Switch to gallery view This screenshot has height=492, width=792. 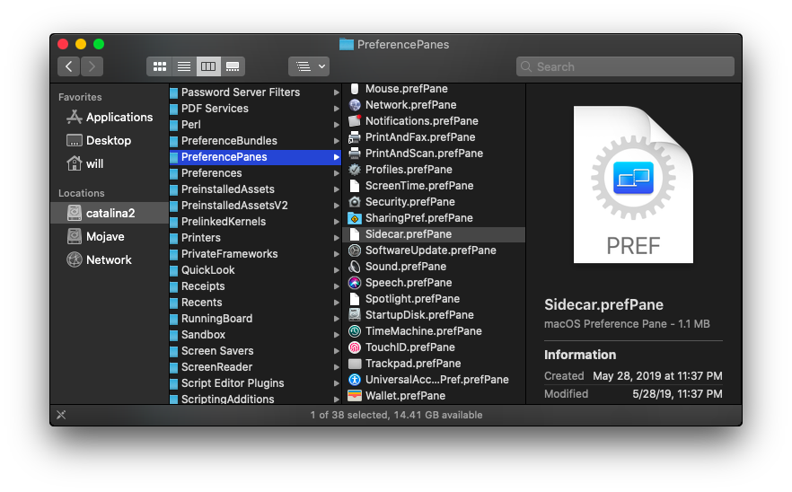coord(233,66)
